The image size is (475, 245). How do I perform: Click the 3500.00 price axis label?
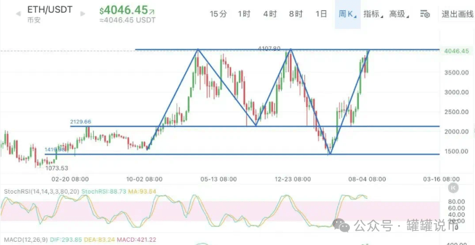pos(456,72)
